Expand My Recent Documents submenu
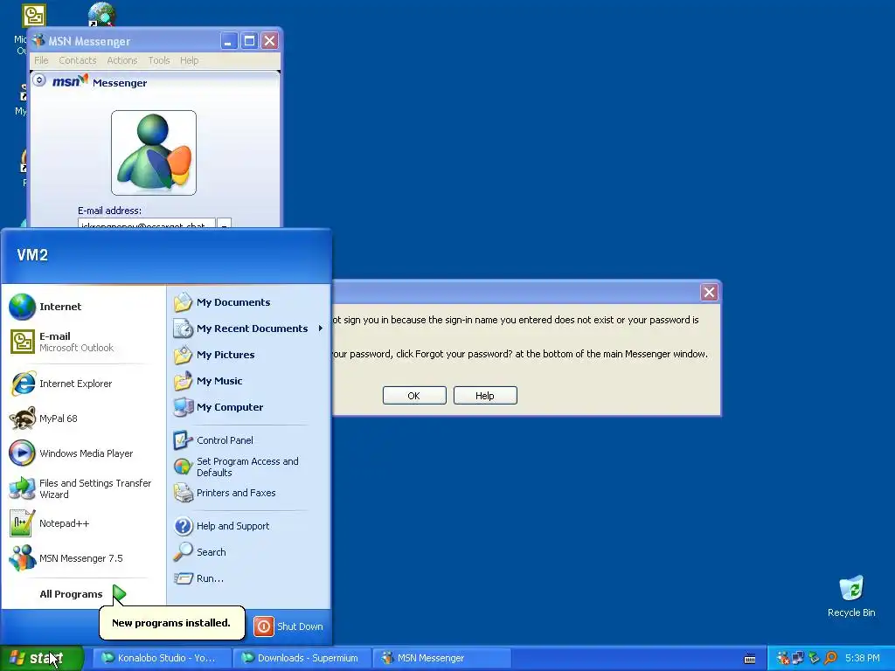This screenshot has width=895, height=671. (248, 329)
